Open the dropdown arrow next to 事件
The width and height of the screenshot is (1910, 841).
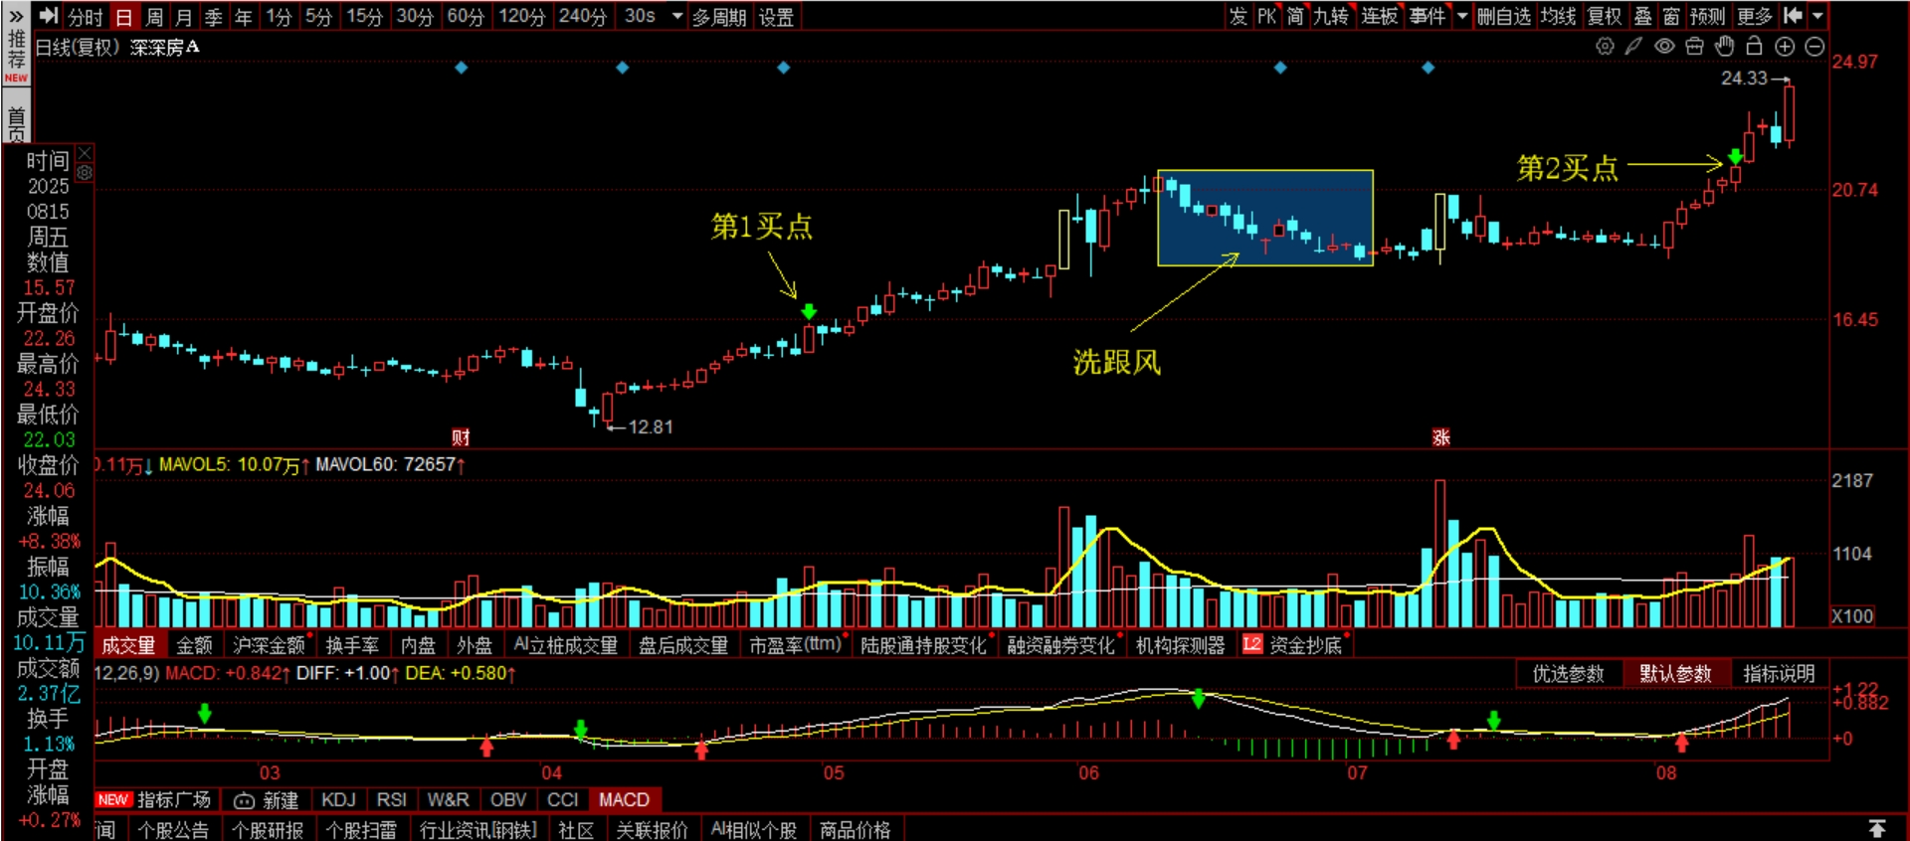click(x=1461, y=16)
